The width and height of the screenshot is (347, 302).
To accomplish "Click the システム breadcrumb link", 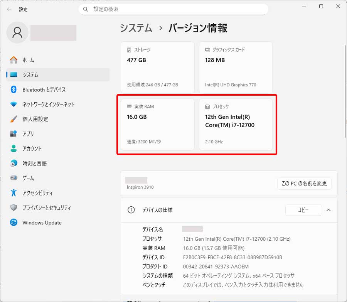I will pyautogui.click(x=136, y=28).
